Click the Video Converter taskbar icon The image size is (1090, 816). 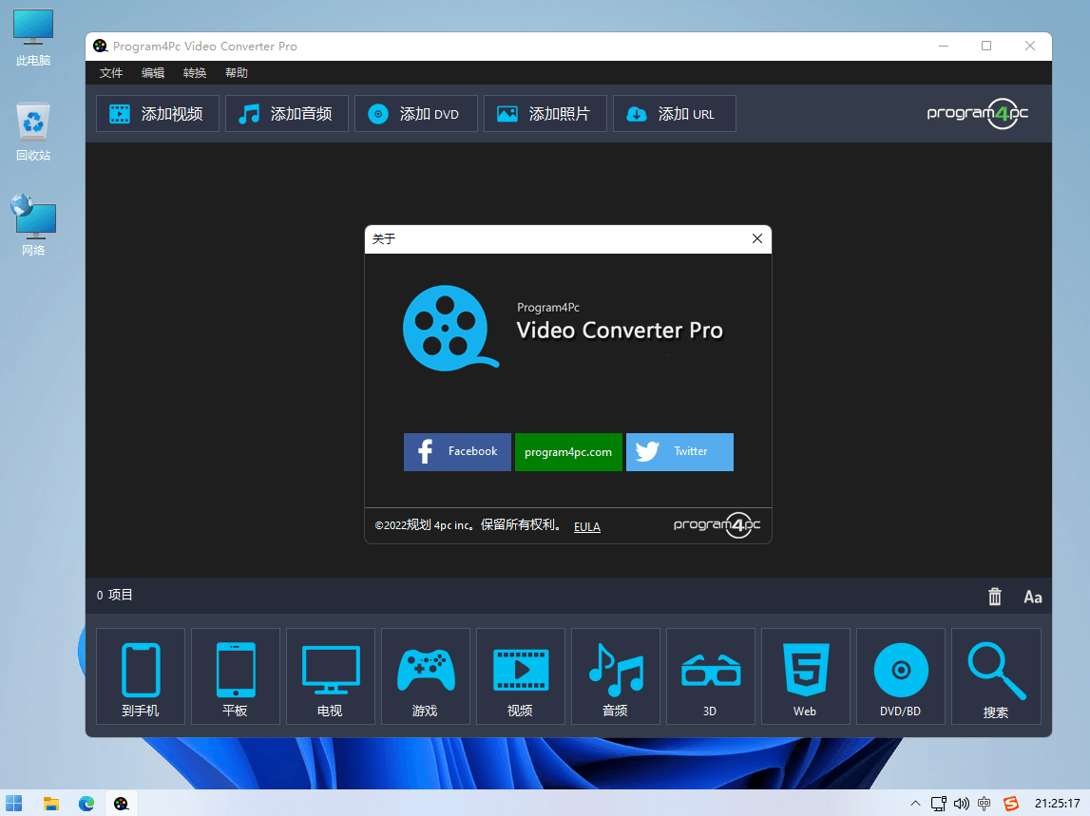click(121, 804)
